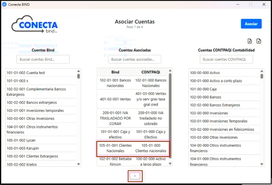The width and height of the screenshot is (272, 185).
Task: Click the Bind column header
Action: tap(115, 72)
